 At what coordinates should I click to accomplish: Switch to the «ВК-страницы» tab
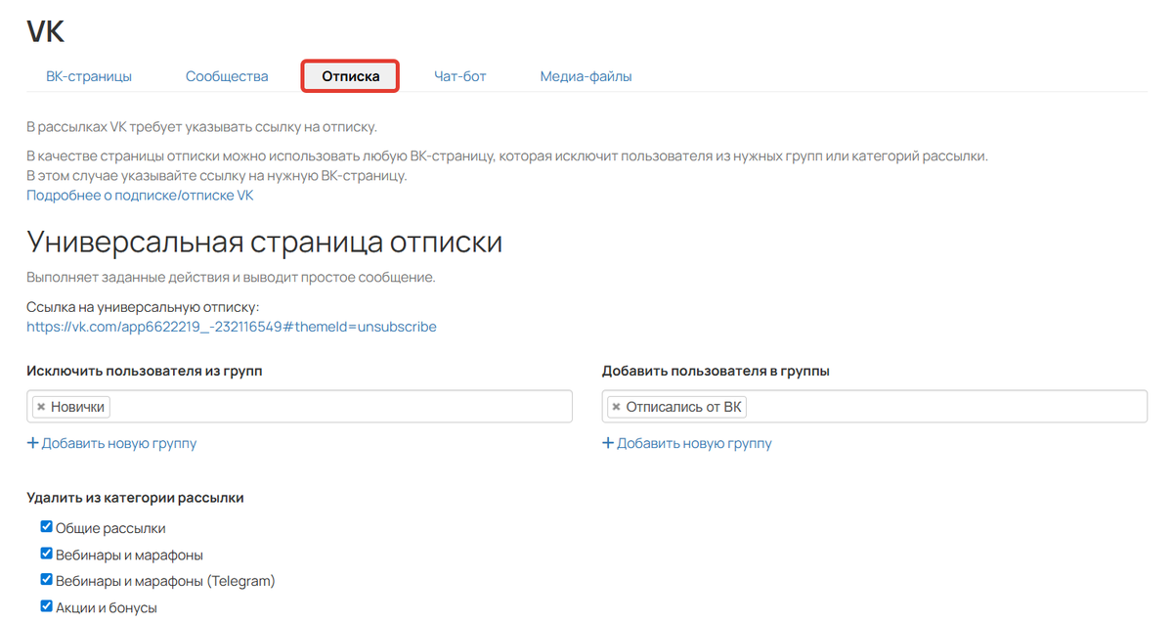coord(89,74)
